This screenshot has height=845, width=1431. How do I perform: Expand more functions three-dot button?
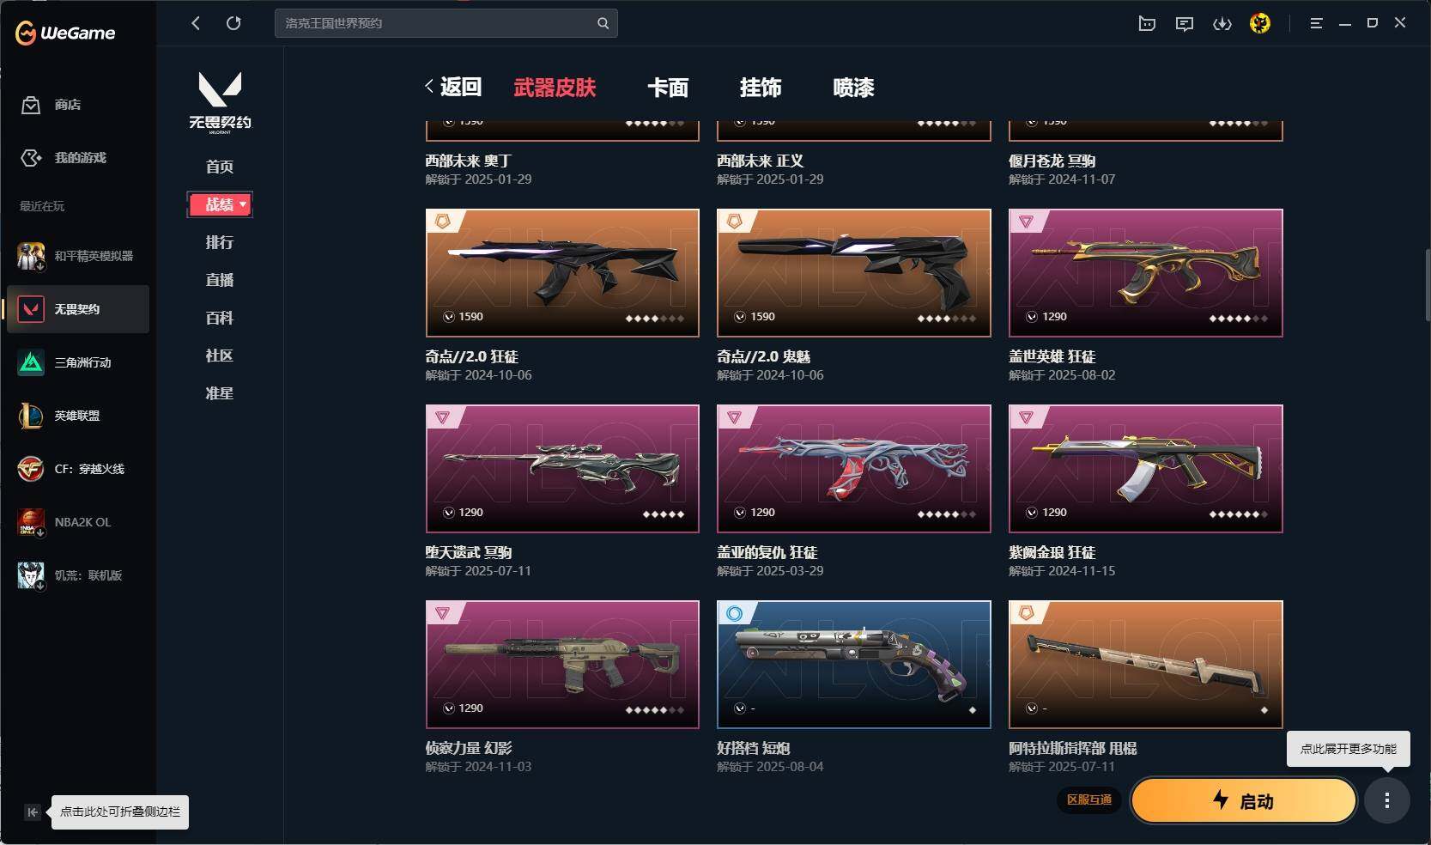click(1387, 800)
